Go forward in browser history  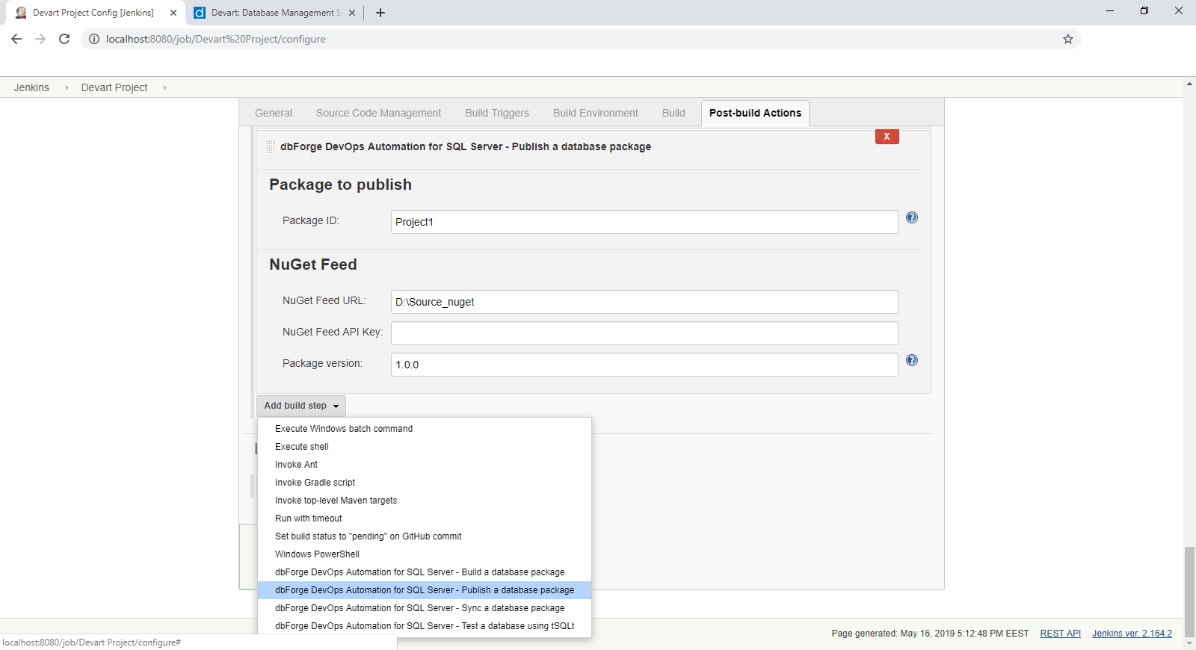40,39
